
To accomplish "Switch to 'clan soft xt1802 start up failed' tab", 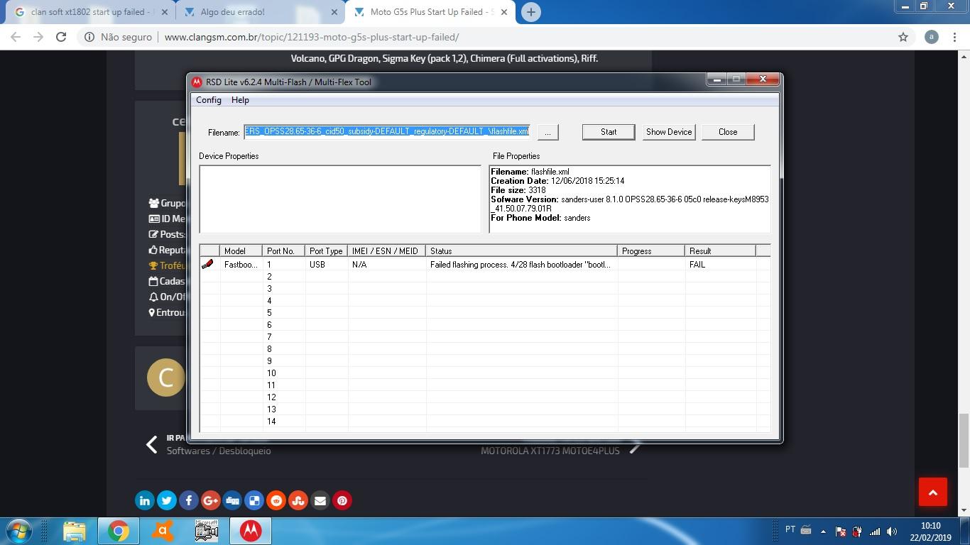I will (x=90, y=12).
